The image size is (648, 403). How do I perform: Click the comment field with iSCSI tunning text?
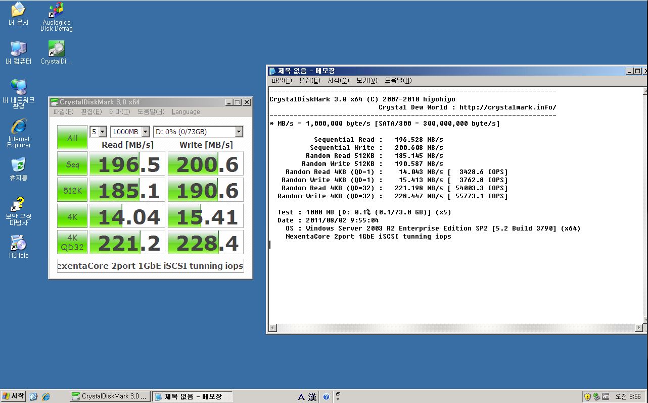(x=151, y=266)
